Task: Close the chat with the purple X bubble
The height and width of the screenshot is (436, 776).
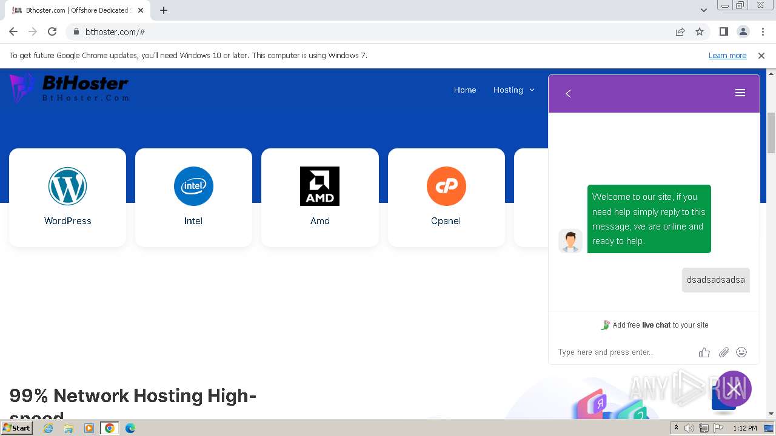Action: (x=734, y=389)
